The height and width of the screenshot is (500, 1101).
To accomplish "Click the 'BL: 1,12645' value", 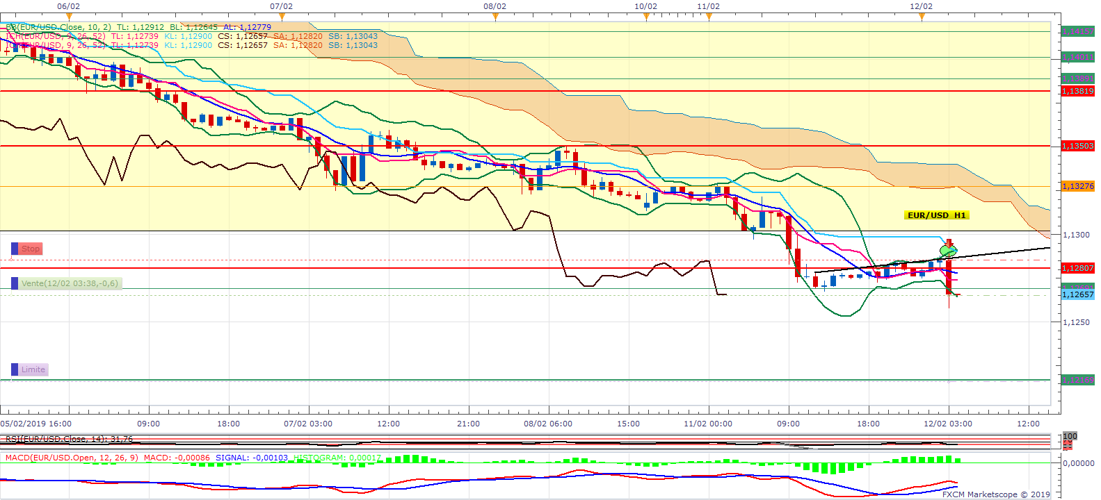I will [194, 27].
